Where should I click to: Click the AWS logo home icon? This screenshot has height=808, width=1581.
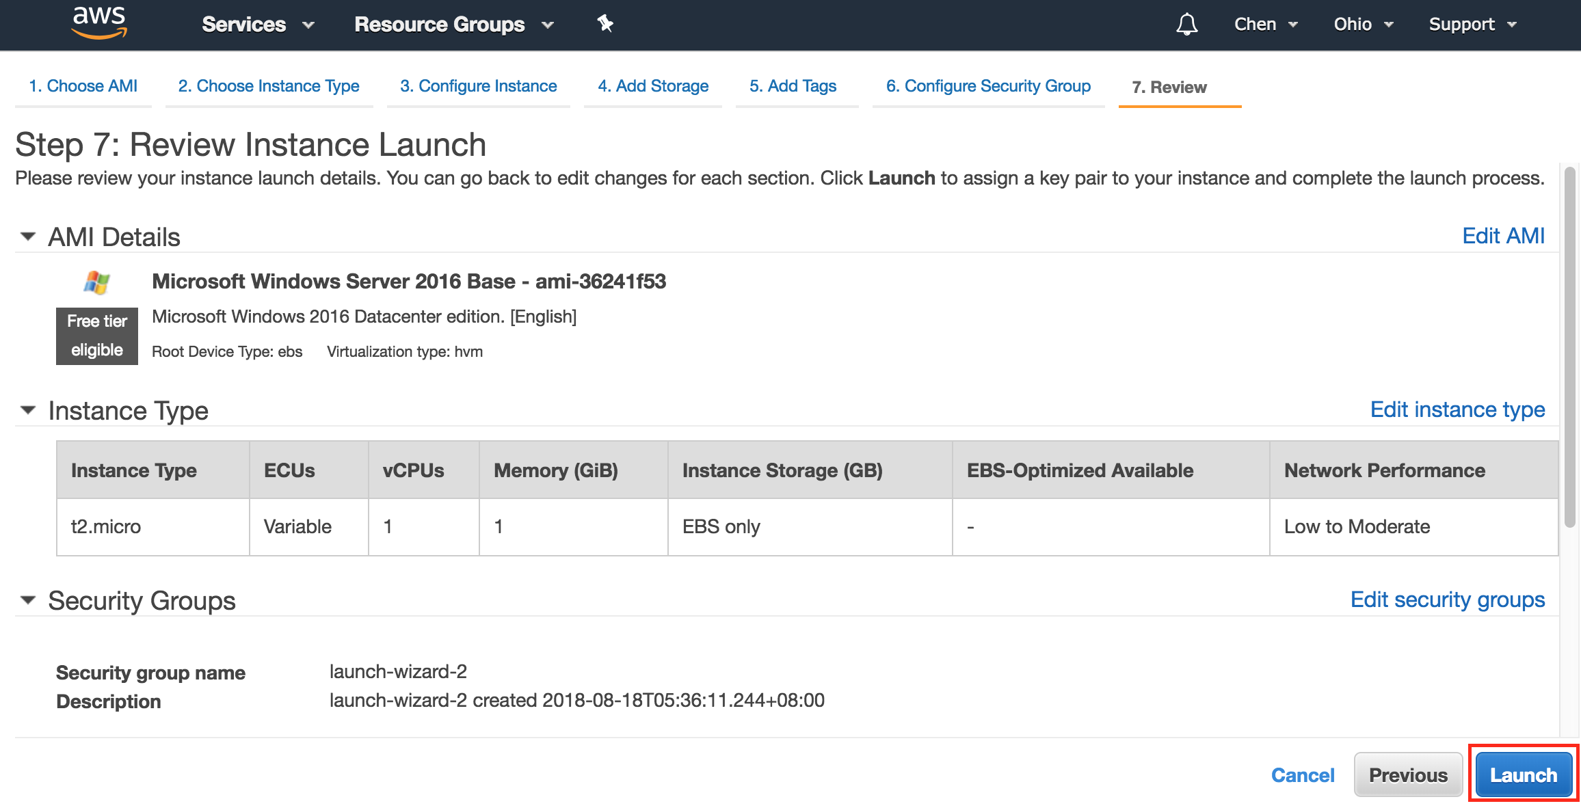(x=99, y=23)
